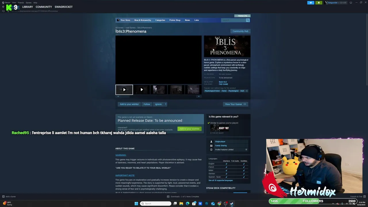Open the Your Store dropdown
Screen dimensions: 368x207
[x=125, y=20]
